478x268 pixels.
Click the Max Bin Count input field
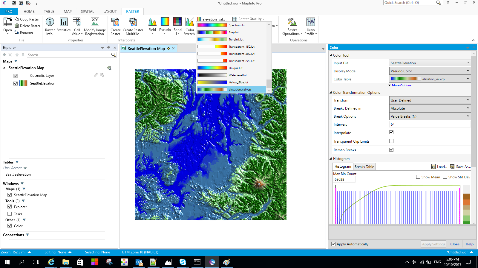point(344,179)
